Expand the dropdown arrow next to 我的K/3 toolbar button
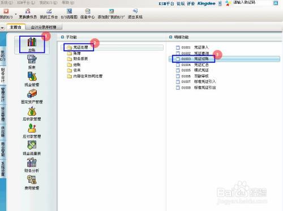The height and width of the screenshot is (211, 283). (16, 14)
